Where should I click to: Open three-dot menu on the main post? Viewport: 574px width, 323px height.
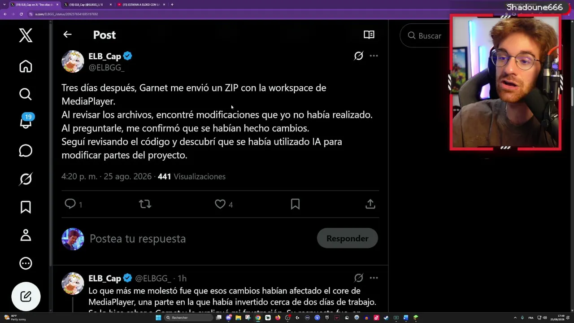point(374,56)
